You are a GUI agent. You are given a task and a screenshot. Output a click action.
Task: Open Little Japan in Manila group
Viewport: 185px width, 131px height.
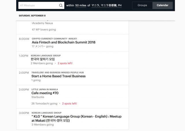(45, 89)
